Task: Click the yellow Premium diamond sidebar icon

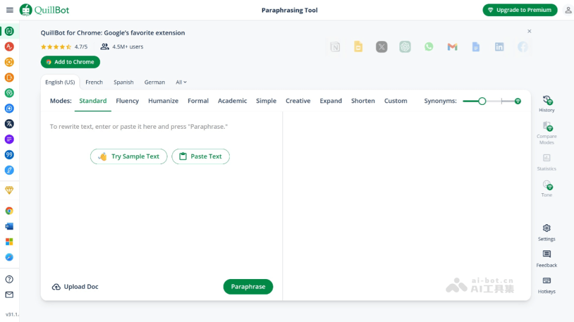Action: pos(9,190)
